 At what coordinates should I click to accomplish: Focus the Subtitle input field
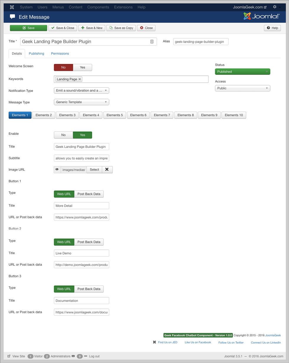[81, 158]
